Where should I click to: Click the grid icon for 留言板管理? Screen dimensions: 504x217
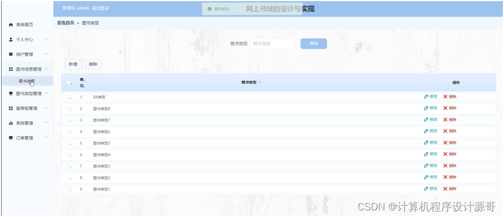click(x=10, y=108)
